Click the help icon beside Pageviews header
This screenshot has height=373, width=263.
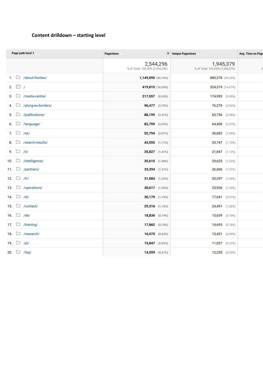pos(122,54)
